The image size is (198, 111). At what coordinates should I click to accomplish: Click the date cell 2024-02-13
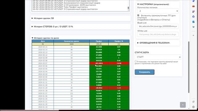[x=43, y=52]
